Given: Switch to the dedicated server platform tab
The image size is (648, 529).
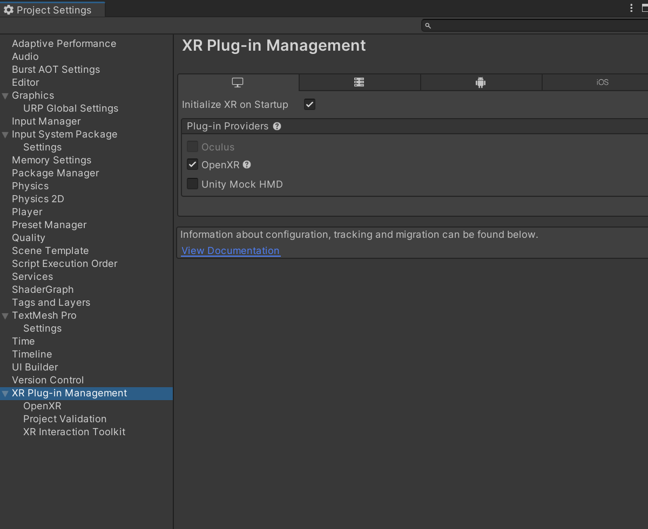Looking at the screenshot, I should (359, 83).
